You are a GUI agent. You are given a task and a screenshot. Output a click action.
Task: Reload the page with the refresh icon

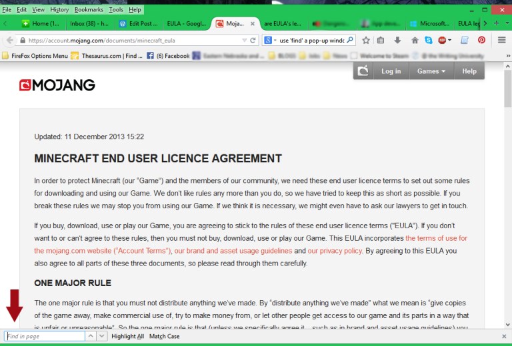pos(253,40)
